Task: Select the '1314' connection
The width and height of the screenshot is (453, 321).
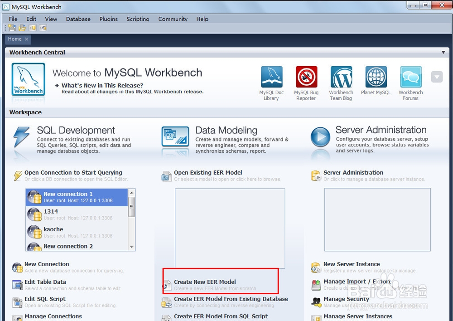Action: point(77,215)
